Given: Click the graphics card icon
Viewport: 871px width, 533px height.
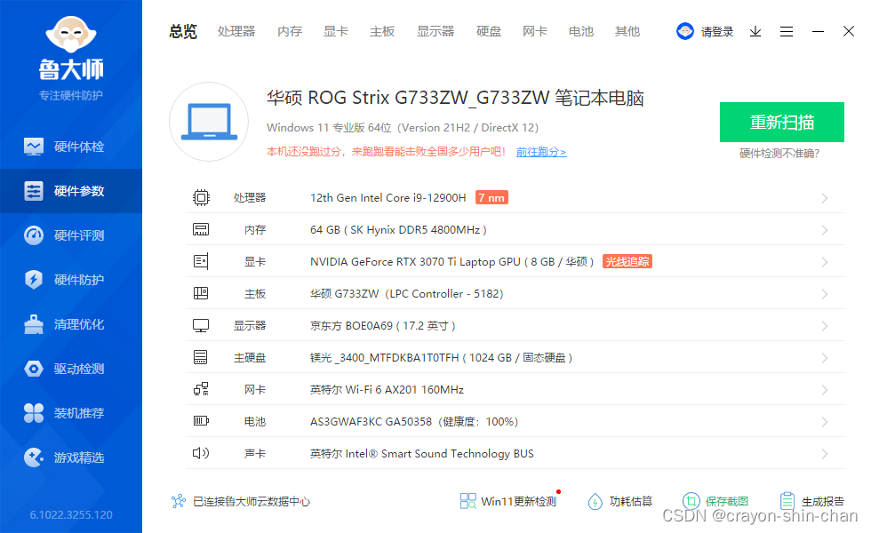Looking at the screenshot, I should pyautogui.click(x=201, y=261).
